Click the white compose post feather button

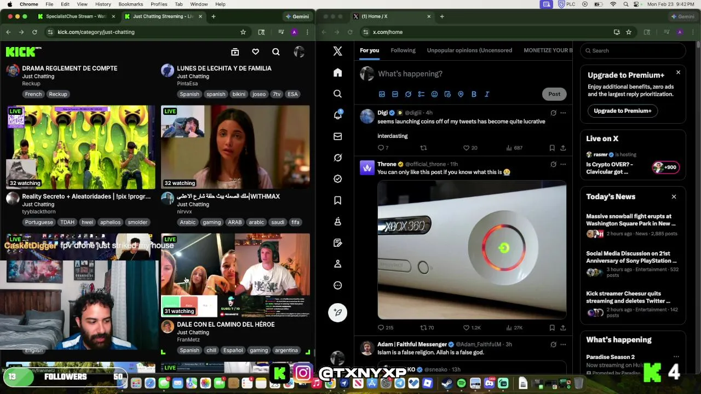[337, 312]
